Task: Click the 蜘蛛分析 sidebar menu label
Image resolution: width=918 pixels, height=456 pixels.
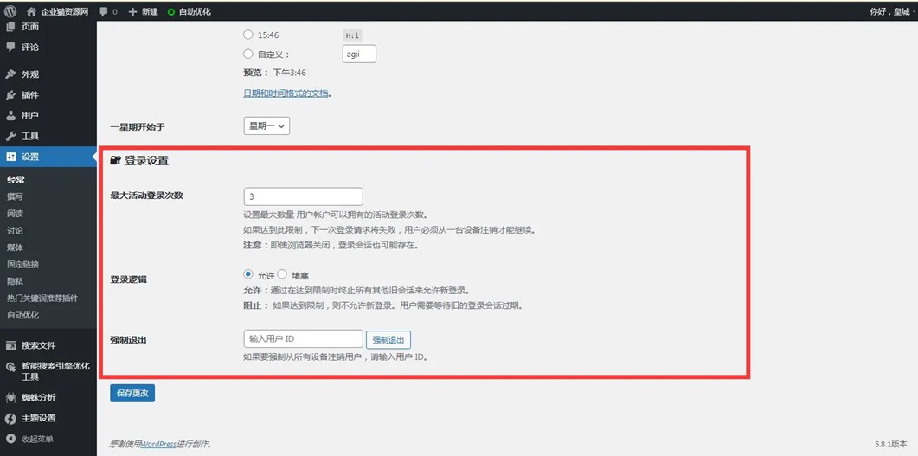Action: tap(39, 397)
